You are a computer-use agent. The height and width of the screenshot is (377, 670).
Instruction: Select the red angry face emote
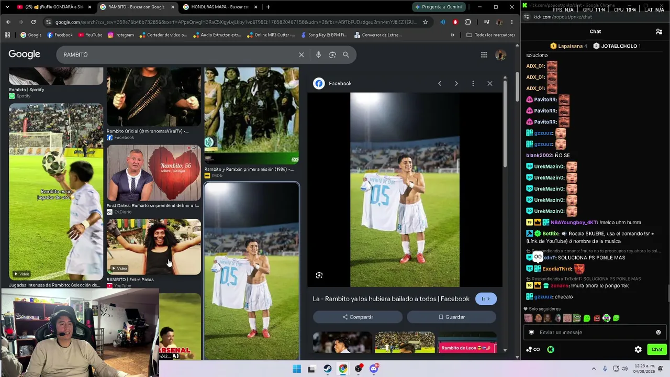coord(597,318)
